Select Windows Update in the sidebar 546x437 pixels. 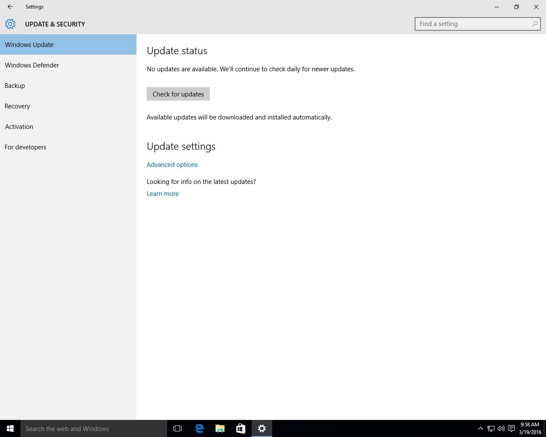click(68, 44)
